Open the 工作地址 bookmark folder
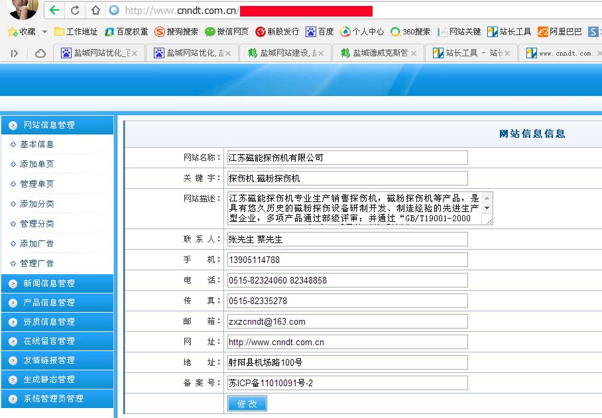Viewport: 602px width, 418px height. tap(76, 31)
